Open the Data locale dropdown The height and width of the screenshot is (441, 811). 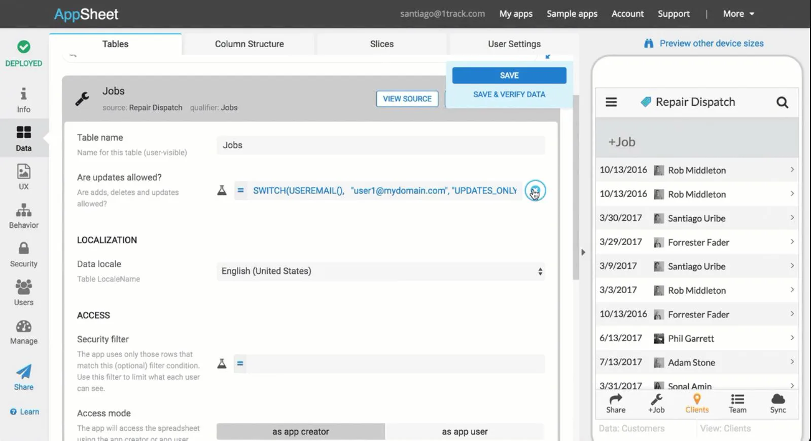[x=380, y=271]
